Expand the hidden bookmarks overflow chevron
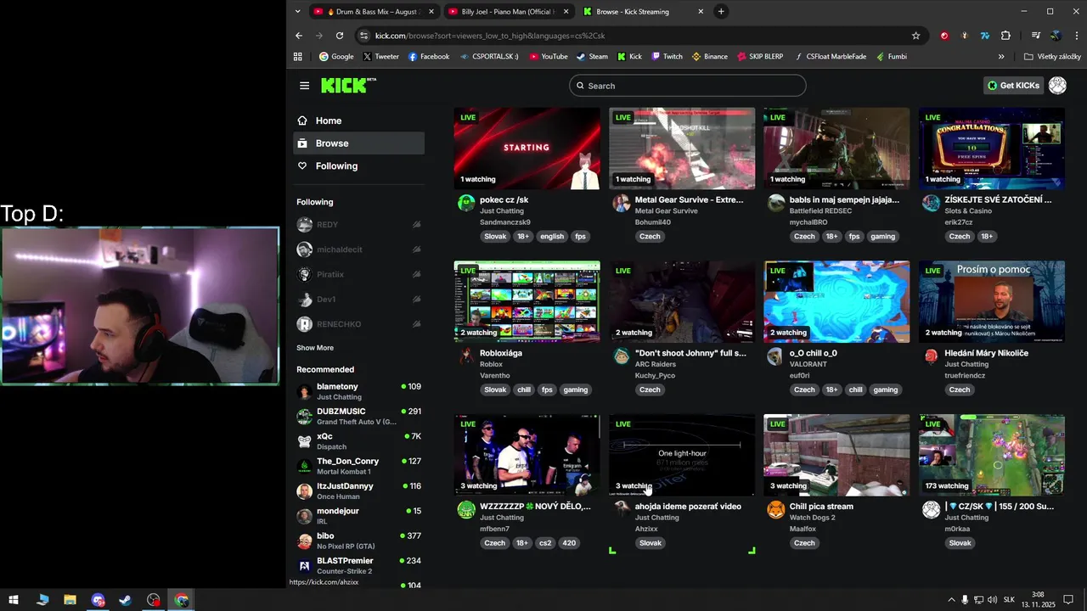 coord(1001,57)
